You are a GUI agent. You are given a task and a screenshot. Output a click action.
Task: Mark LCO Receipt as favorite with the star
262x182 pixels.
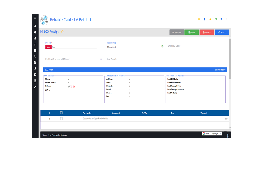click(62, 31)
